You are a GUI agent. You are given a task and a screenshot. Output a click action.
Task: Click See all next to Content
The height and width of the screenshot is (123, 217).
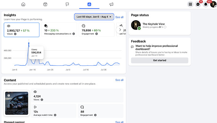pyautogui.click(x=119, y=80)
